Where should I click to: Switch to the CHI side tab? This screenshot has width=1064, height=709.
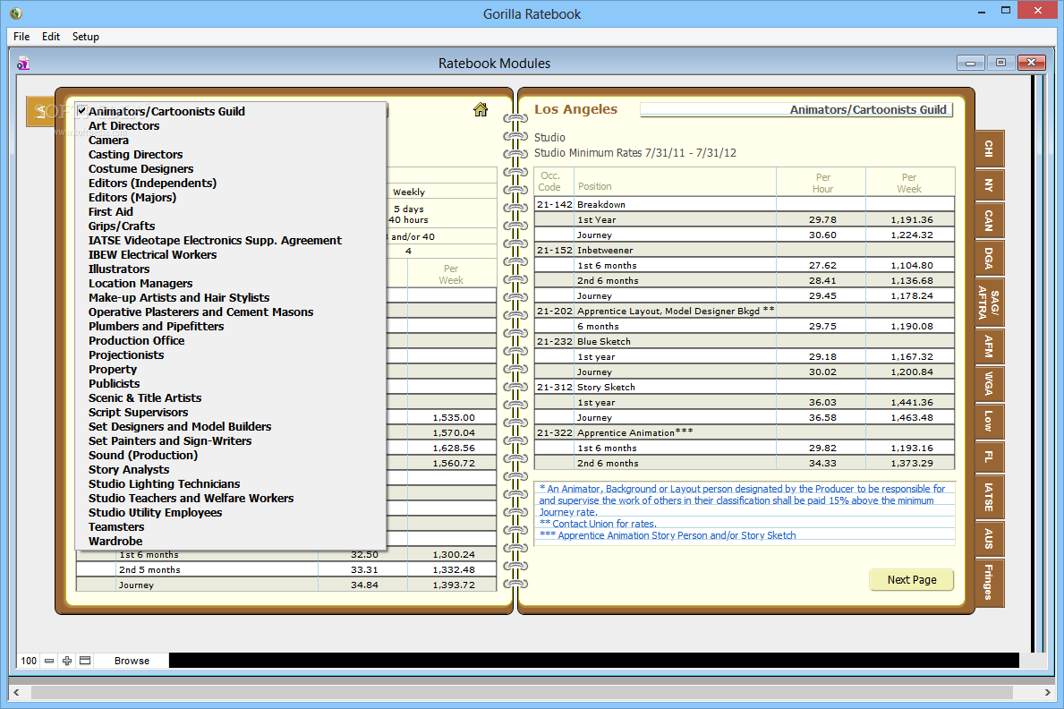[989, 149]
